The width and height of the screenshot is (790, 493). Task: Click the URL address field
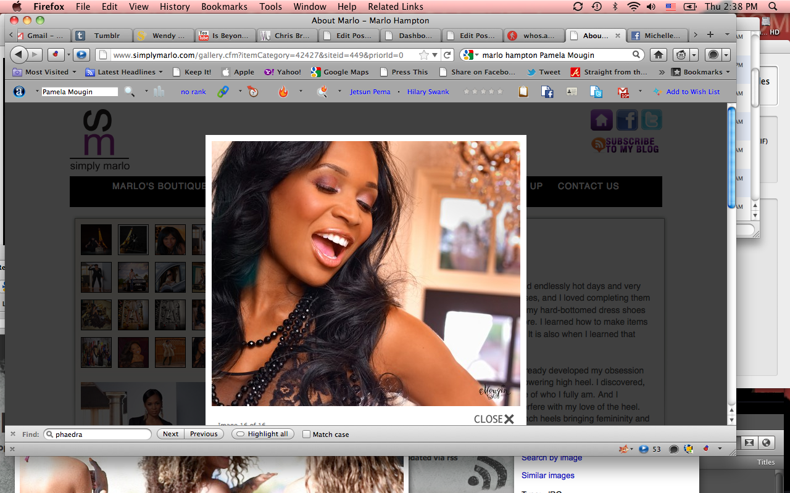coord(258,55)
